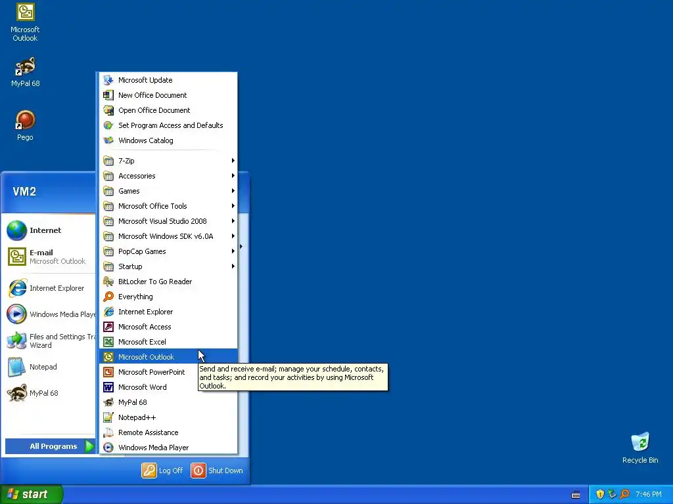
Task: Click the Start button on taskbar
Action: click(31, 494)
